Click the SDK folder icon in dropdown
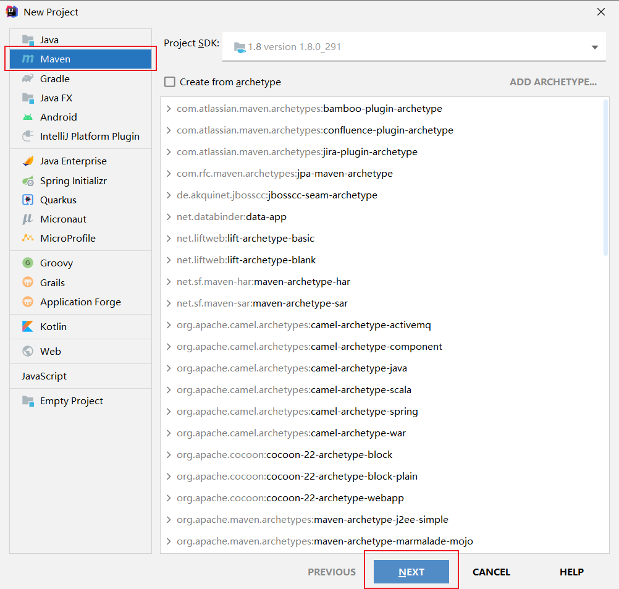This screenshot has width=619, height=589. point(239,48)
